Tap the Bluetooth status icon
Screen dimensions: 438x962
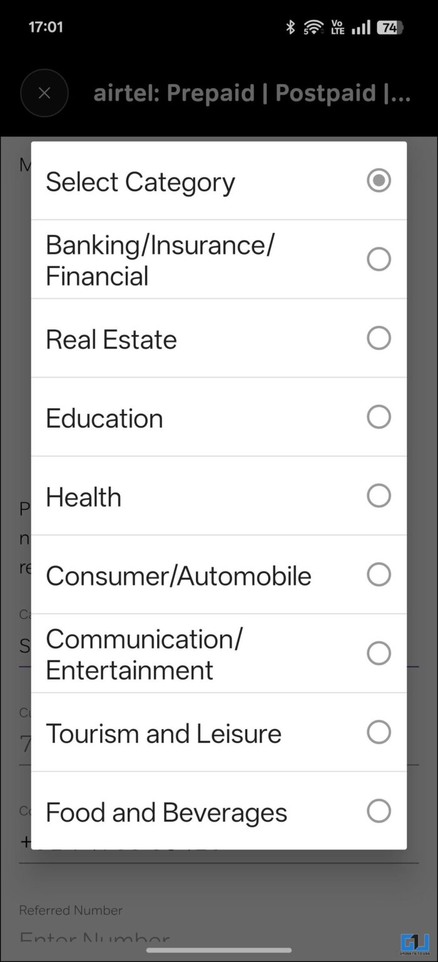[290, 27]
